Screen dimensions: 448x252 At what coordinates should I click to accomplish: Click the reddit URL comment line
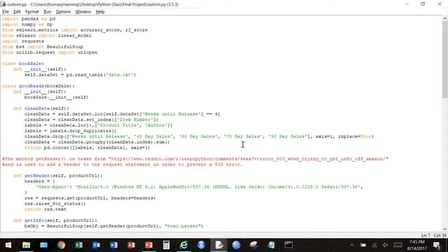(x=195, y=159)
